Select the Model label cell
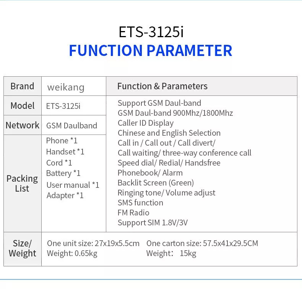Viewport: 302px width, 289px height. tap(22, 106)
